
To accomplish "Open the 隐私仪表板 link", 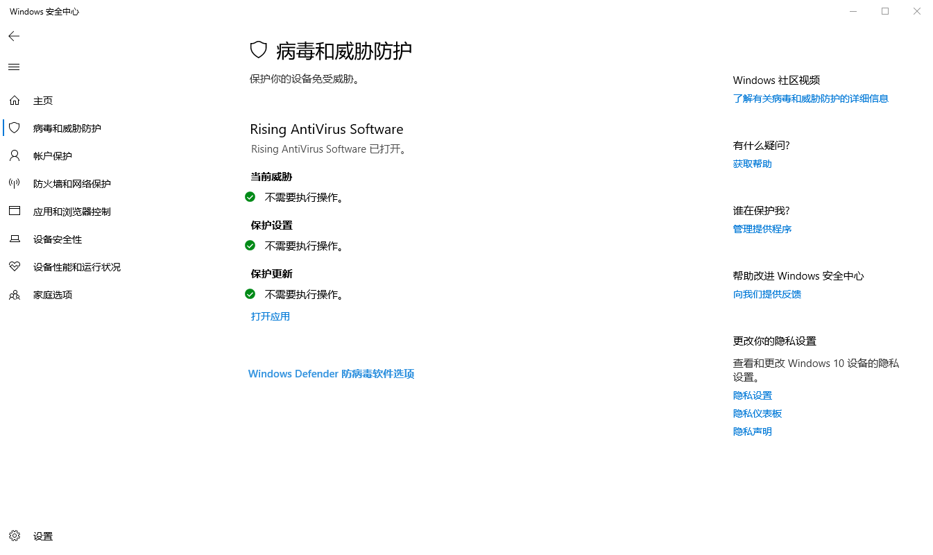I will click(757, 413).
